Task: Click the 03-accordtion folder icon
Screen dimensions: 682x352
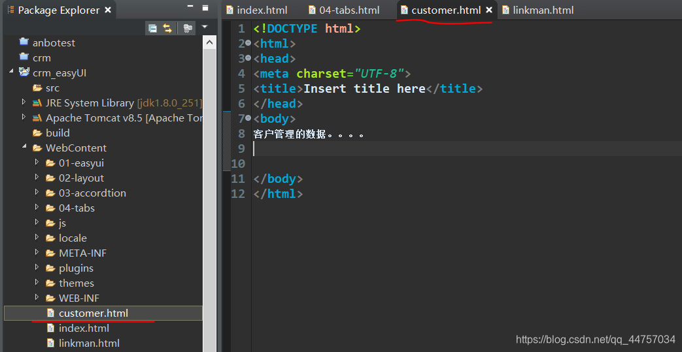Action: 50,193
